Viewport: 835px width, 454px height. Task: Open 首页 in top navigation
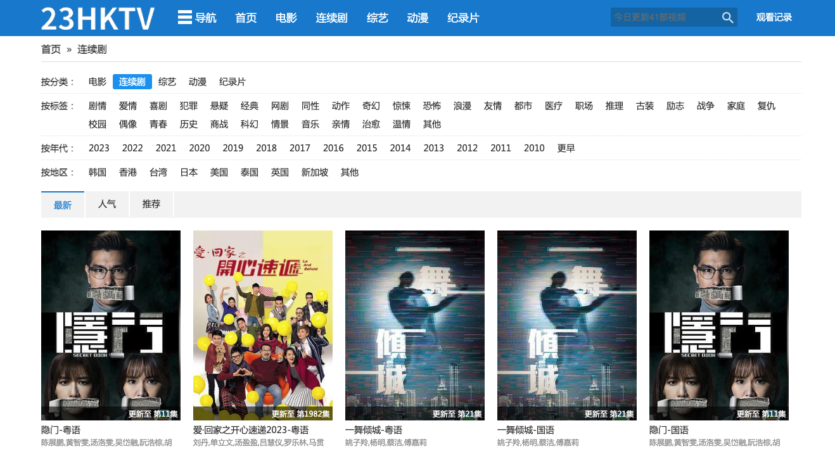246,18
